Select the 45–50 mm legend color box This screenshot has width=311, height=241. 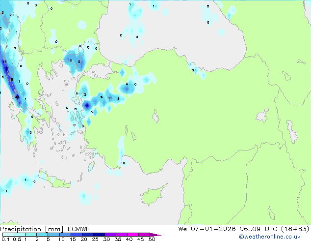tap(144, 235)
